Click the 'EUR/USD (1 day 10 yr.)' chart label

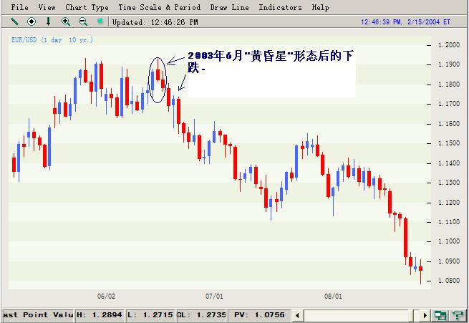(52, 40)
